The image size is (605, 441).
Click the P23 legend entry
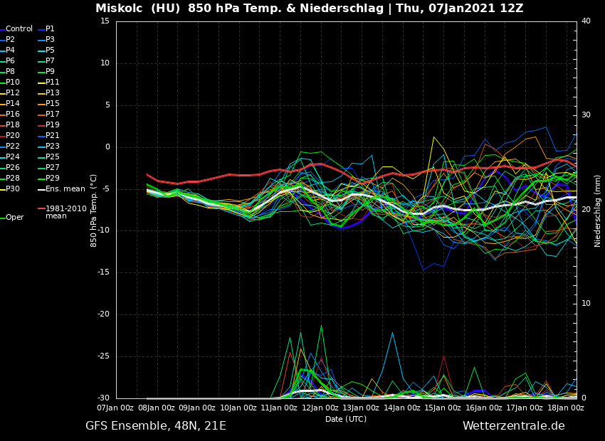52,147
